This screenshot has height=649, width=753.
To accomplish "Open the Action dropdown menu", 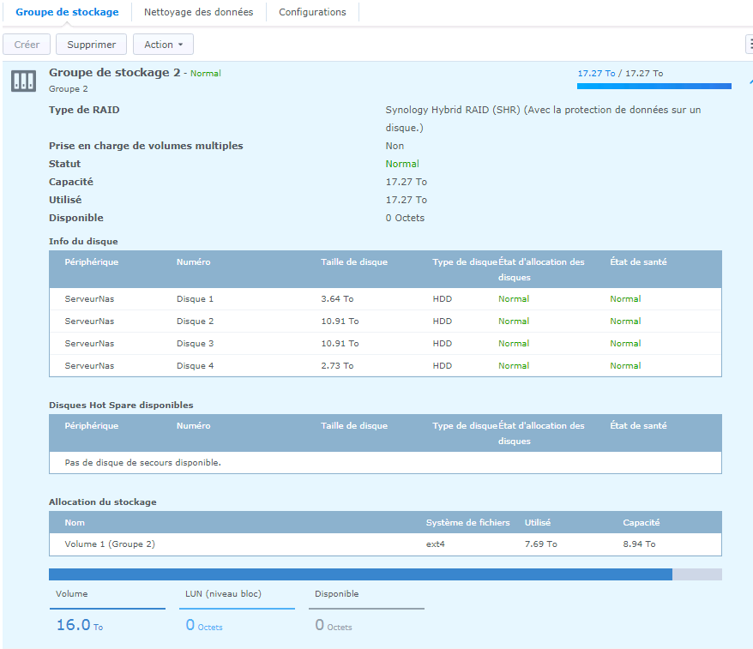I will (163, 45).
